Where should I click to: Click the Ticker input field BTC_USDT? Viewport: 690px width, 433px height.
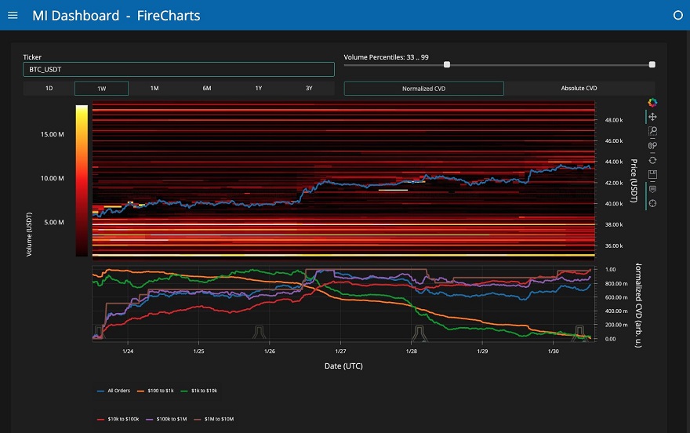pyautogui.click(x=179, y=70)
